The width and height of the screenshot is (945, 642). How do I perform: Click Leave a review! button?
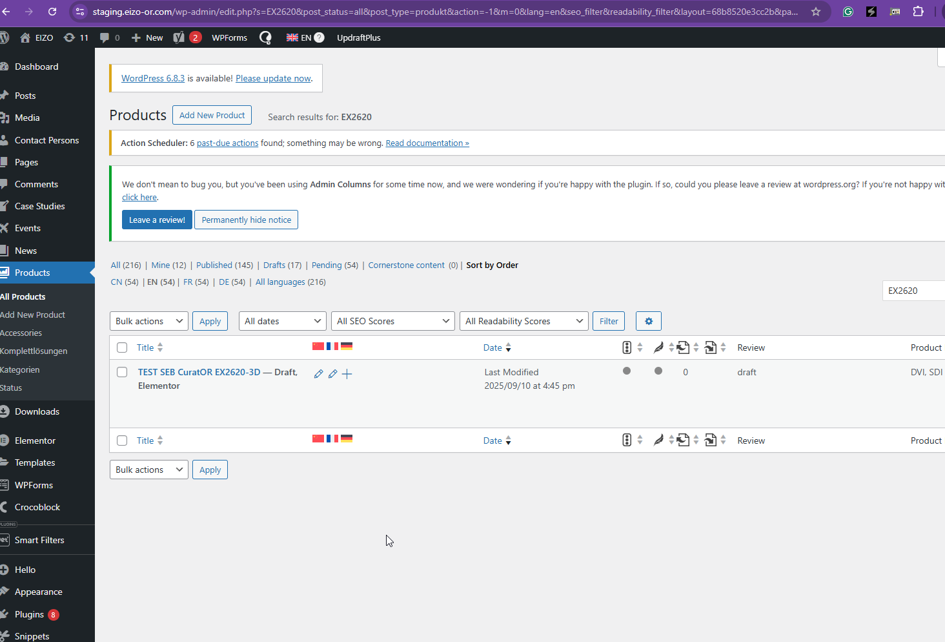pos(157,220)
